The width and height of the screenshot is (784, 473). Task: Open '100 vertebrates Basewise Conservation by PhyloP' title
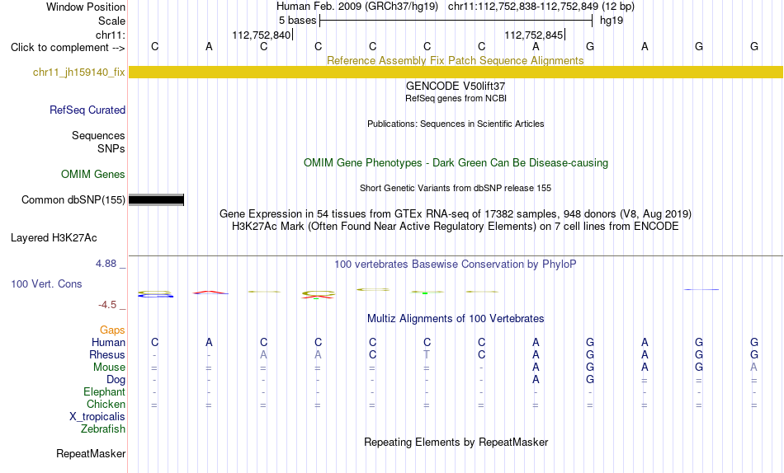pyautogui.click(x=455, y=265)
